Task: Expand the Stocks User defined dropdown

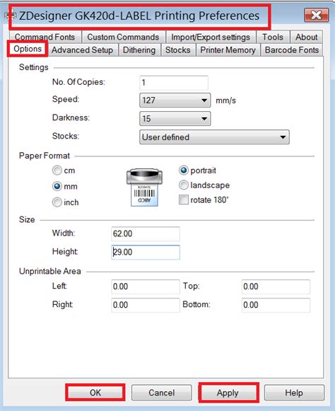Action: [x=214, y=137]
